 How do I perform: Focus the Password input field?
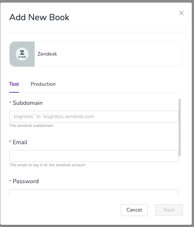[x=94, y=193]
